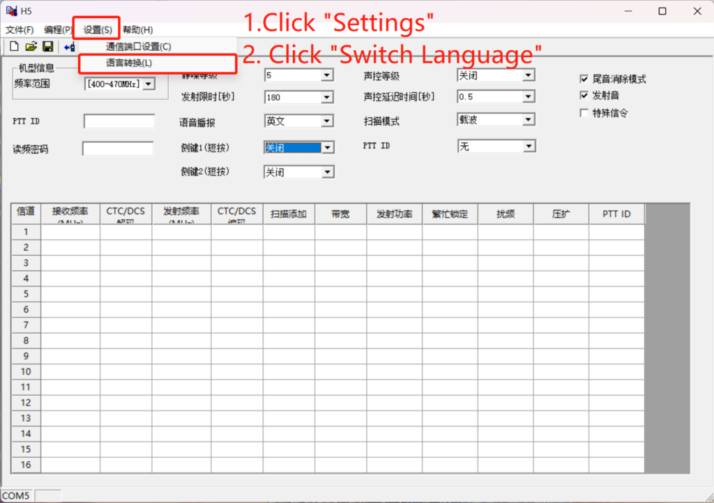This screenshot has width=714, height=503.
Task: Click the H5 application icon in title bar
Action: click(11, 11)
